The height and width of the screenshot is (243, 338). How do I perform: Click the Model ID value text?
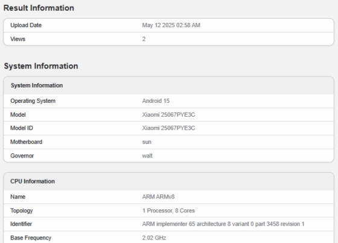[168, 128]
